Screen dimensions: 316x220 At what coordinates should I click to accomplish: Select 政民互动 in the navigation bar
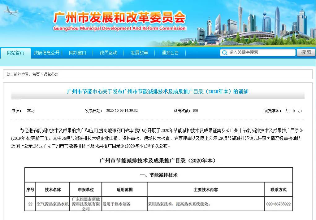(x=108, y=53)
